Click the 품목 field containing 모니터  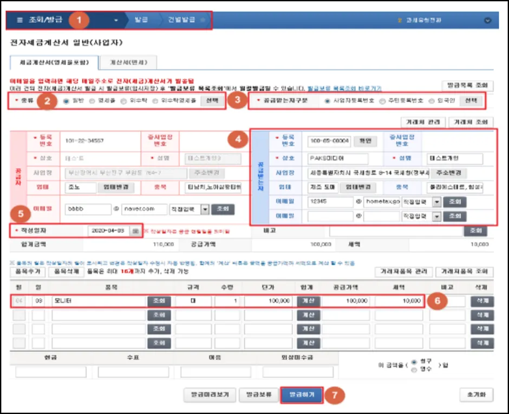coord(99,301)
